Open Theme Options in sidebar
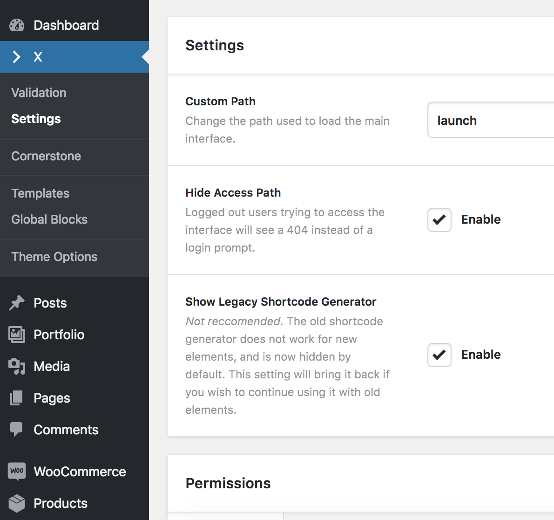This screenshot has width=554, height=520. pos(54,257)
